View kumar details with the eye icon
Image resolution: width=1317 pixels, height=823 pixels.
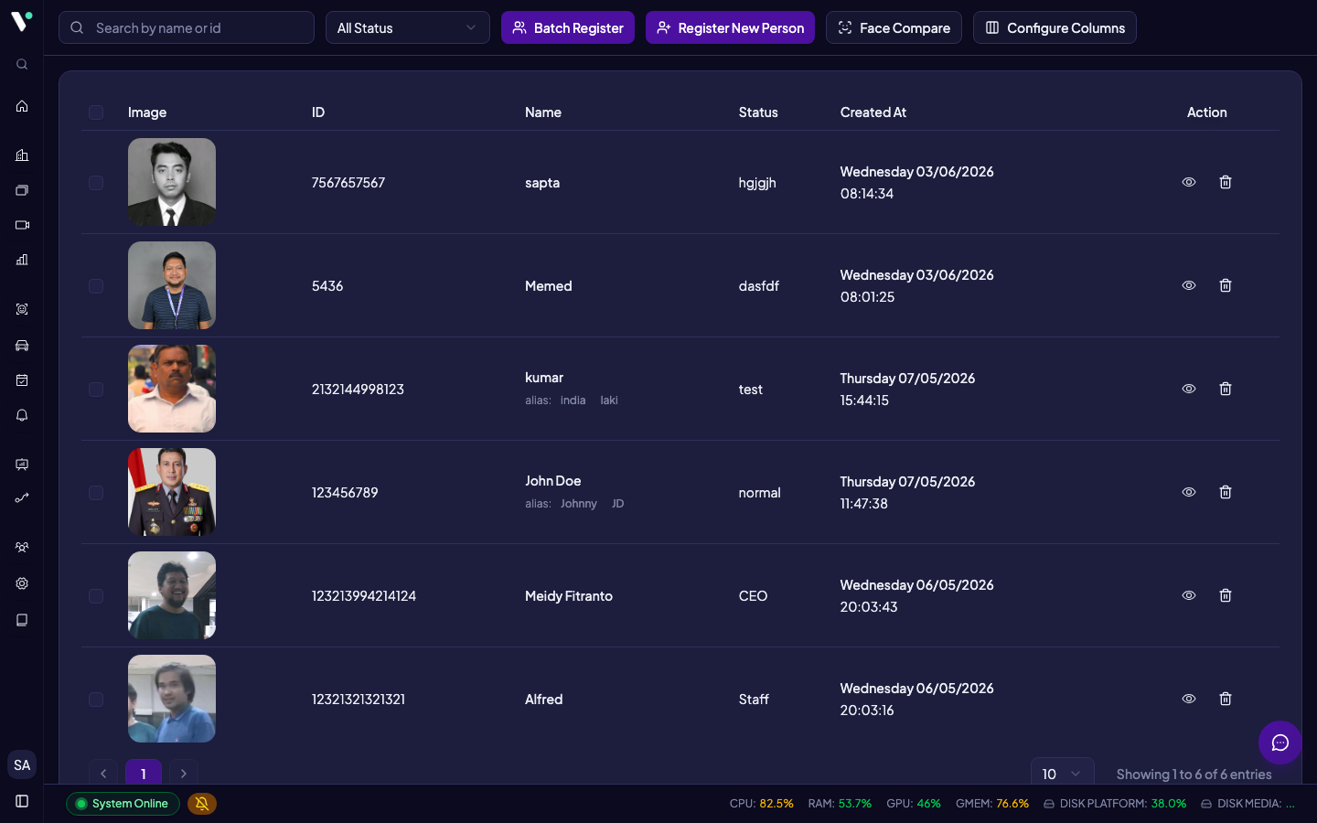tap(1189, 389)
